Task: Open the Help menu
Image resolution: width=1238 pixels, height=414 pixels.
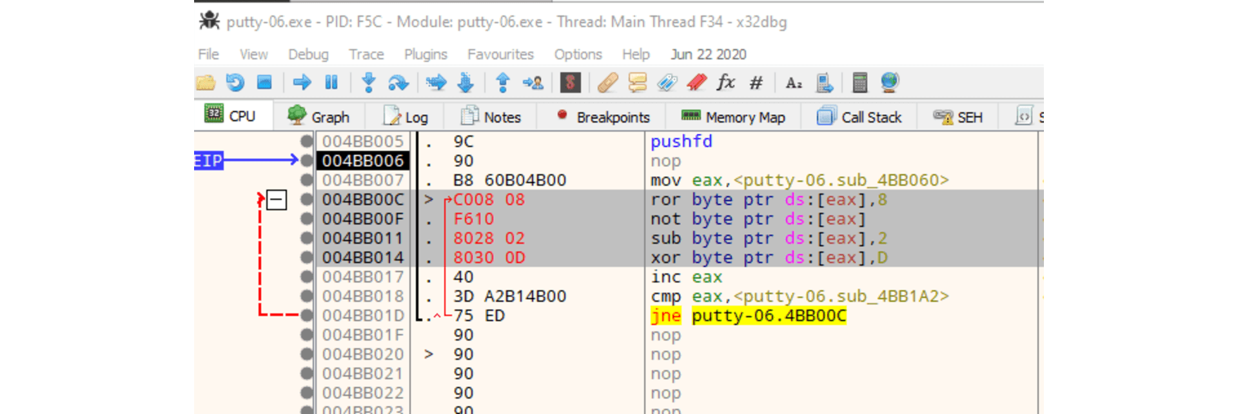Action: [x=636, y=54]
